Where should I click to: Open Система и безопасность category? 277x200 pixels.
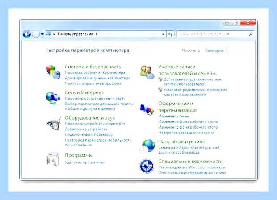pyautogui.click(x=93, y=67)
